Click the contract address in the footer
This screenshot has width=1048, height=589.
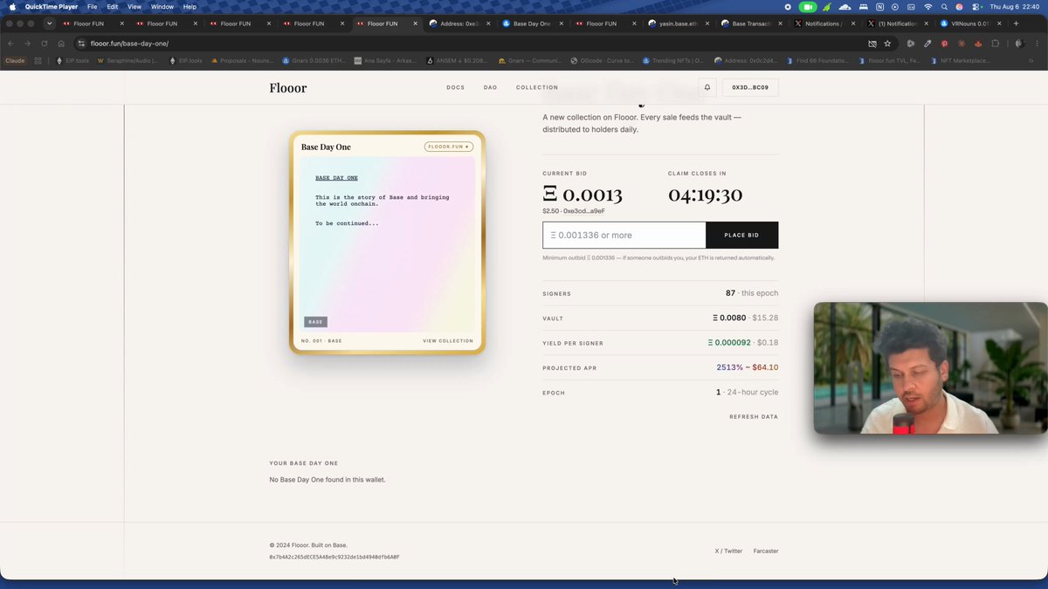[334, 557]
